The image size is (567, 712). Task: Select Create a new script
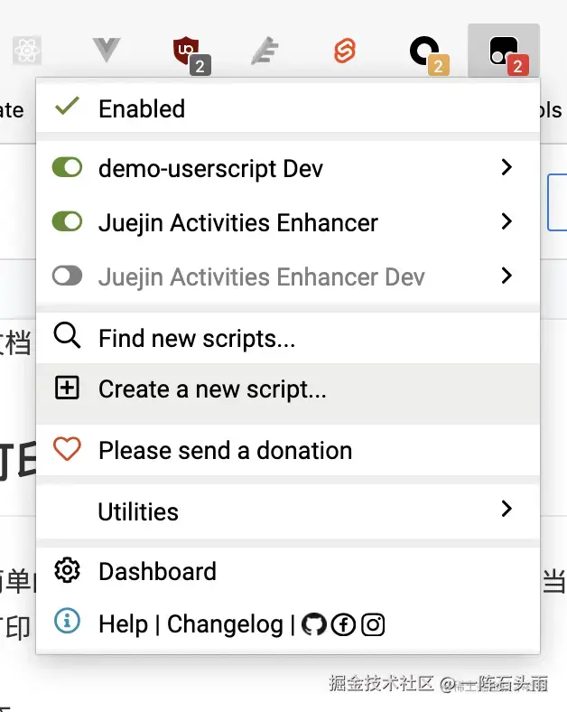point(212,389)
